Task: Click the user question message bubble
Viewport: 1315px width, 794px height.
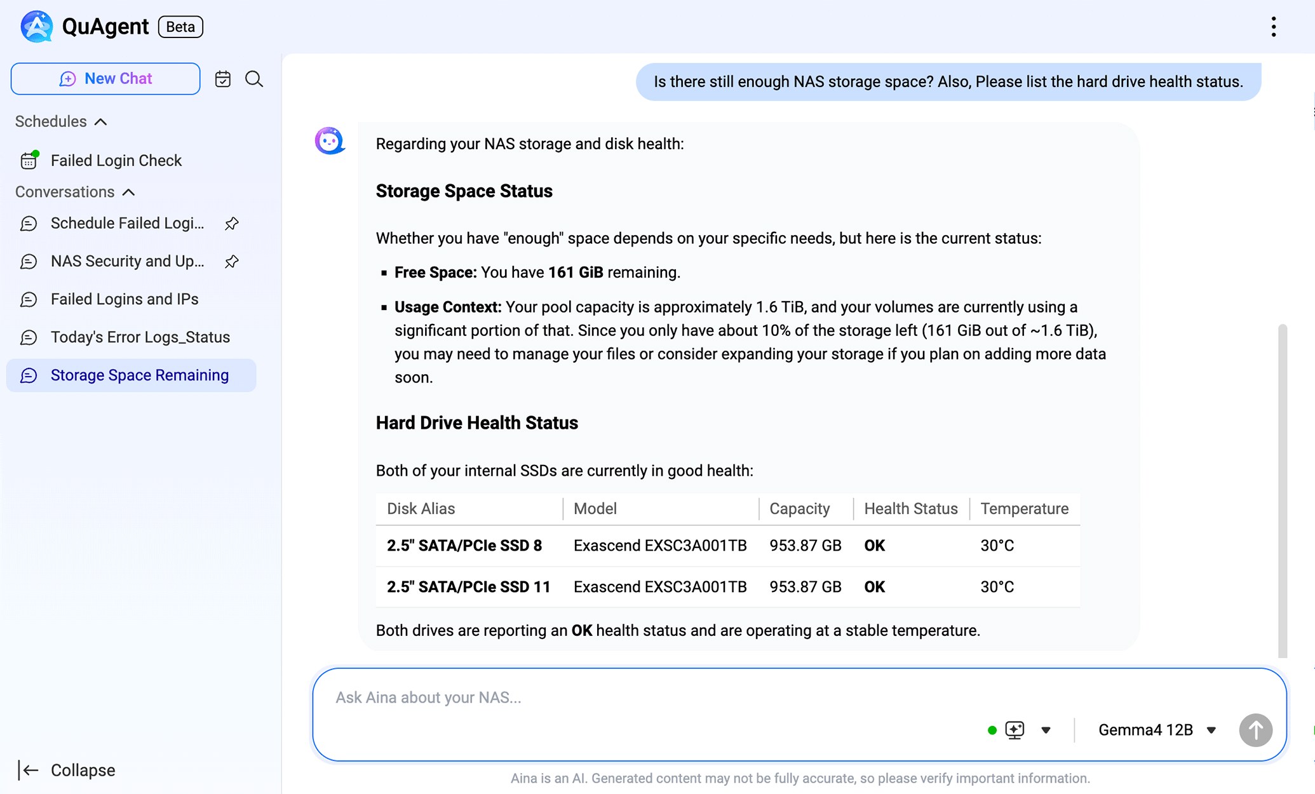Action: tap(948, 82)
